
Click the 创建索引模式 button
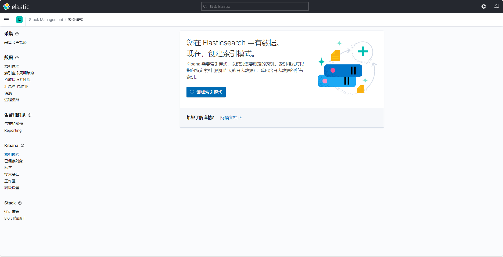click(206, 92)
